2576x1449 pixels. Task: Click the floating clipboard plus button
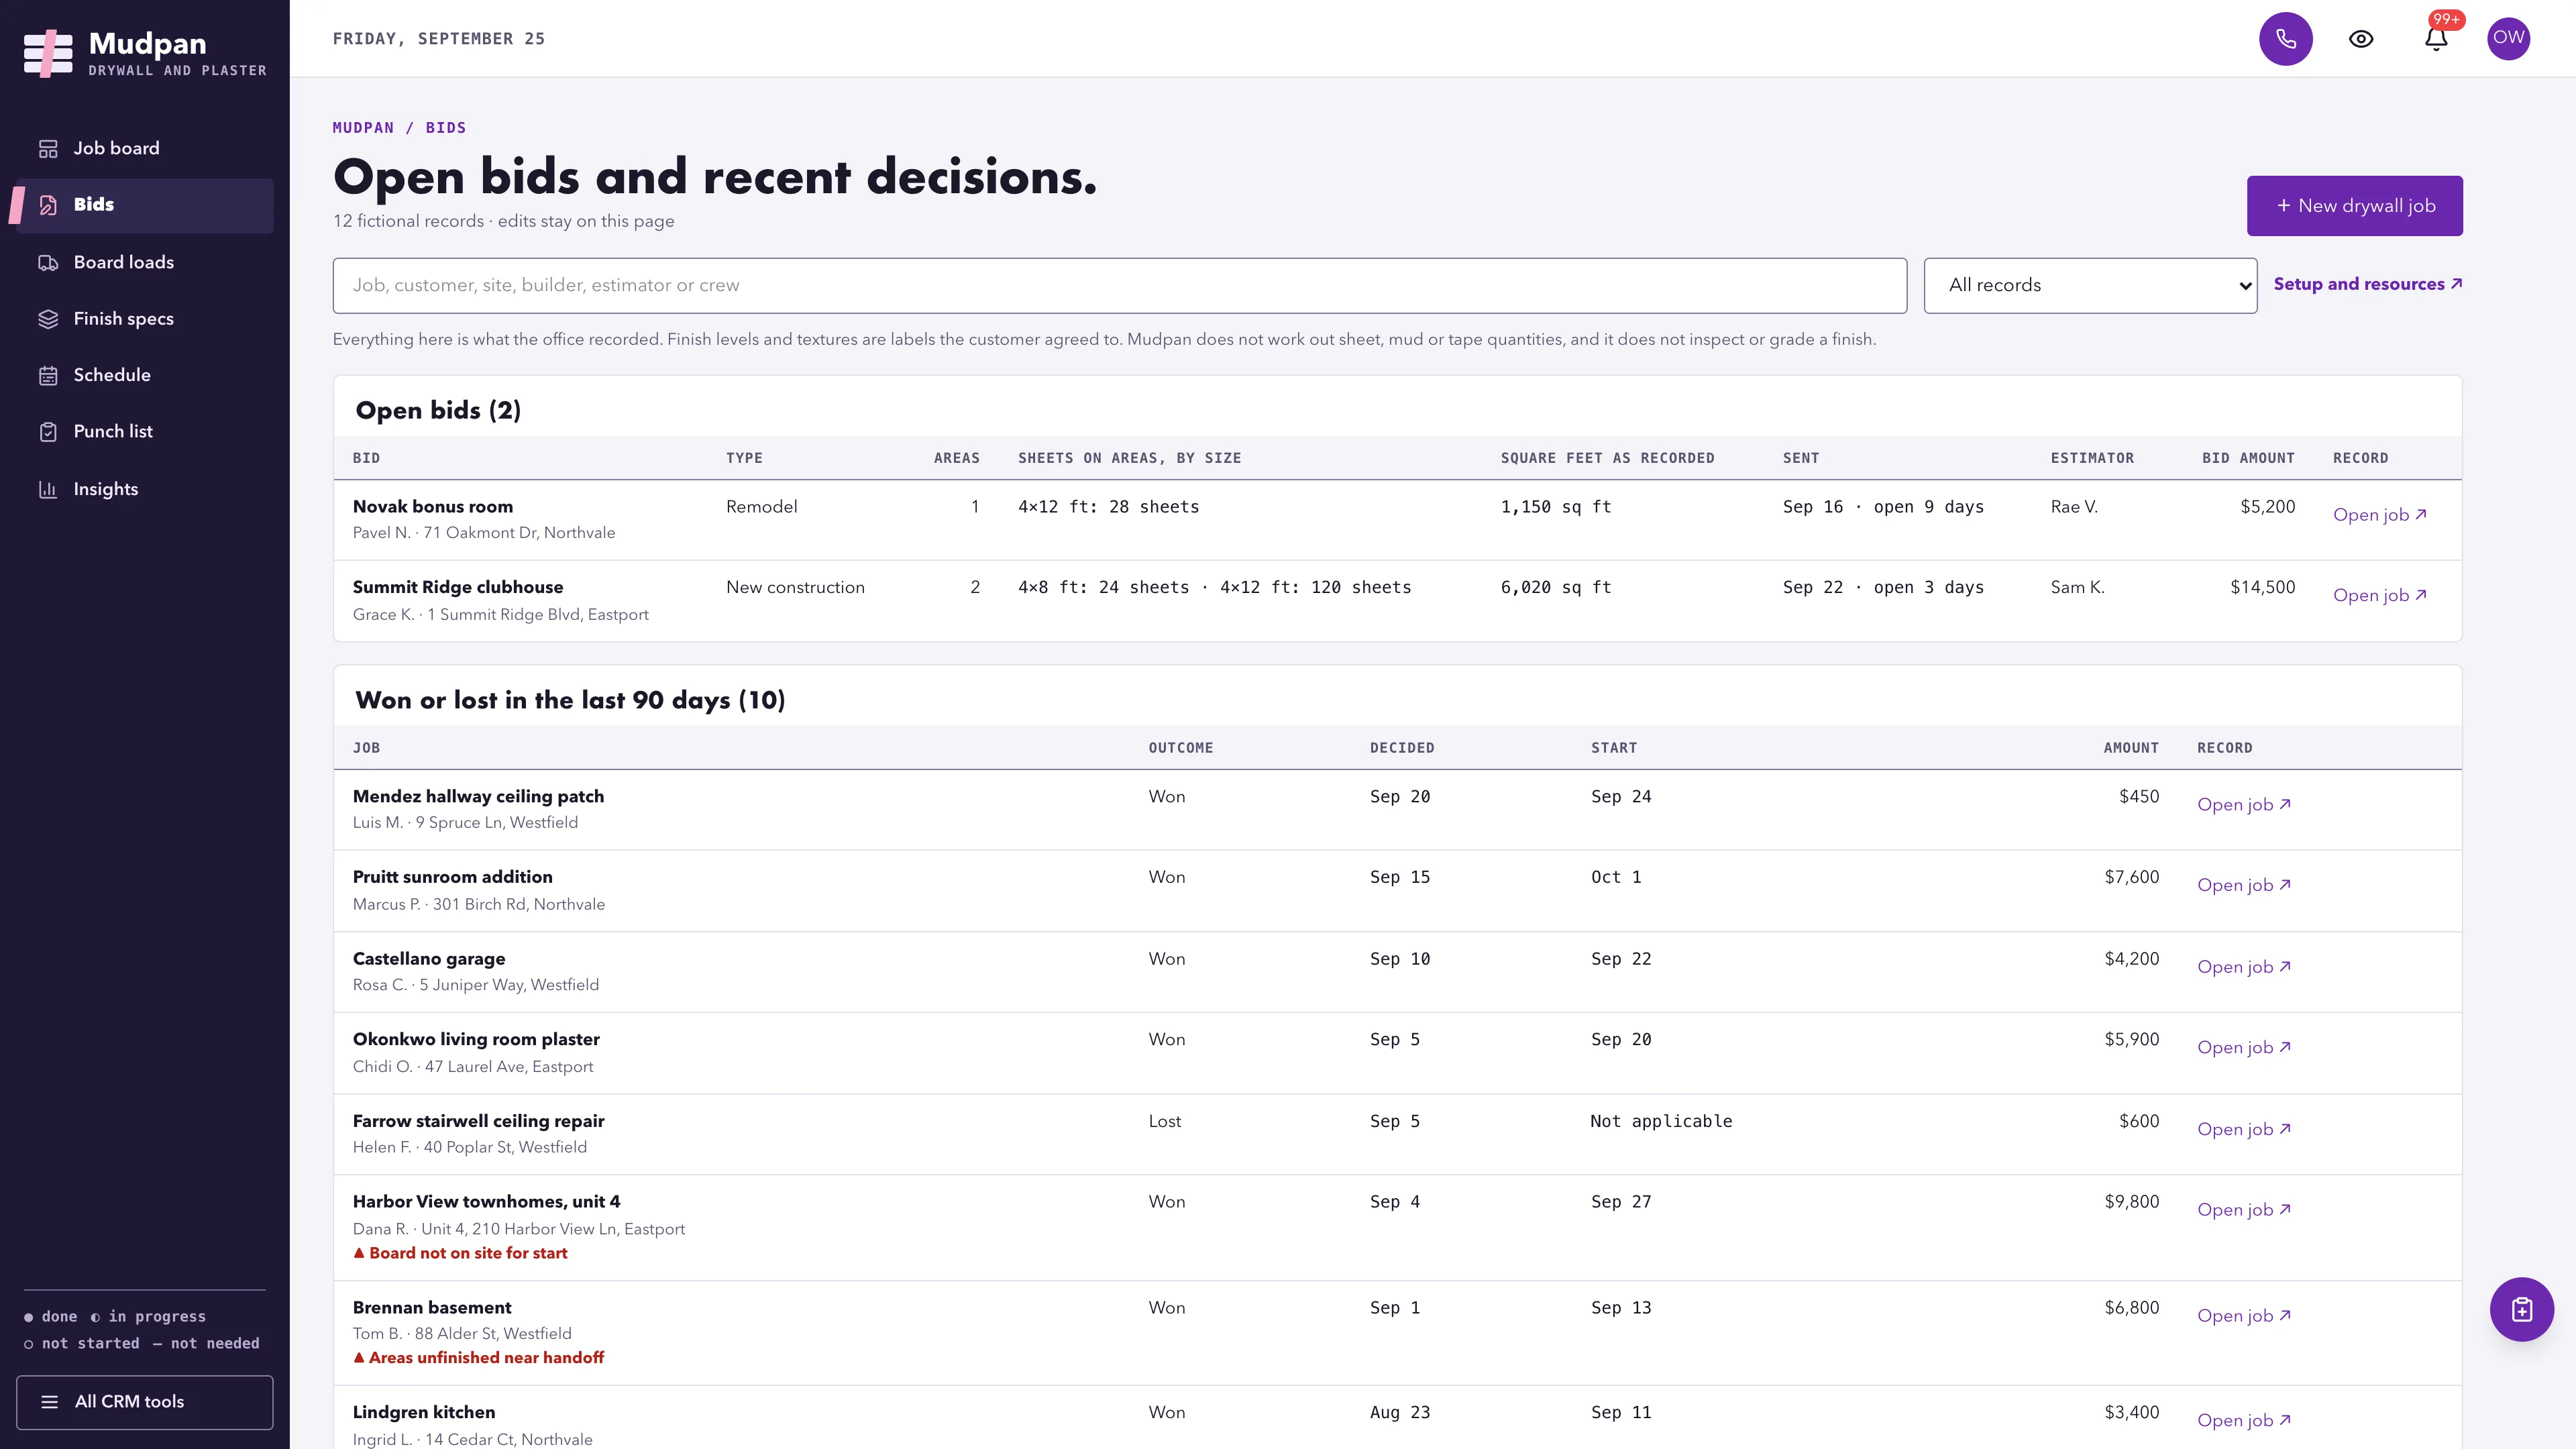coord(2521,1309)
